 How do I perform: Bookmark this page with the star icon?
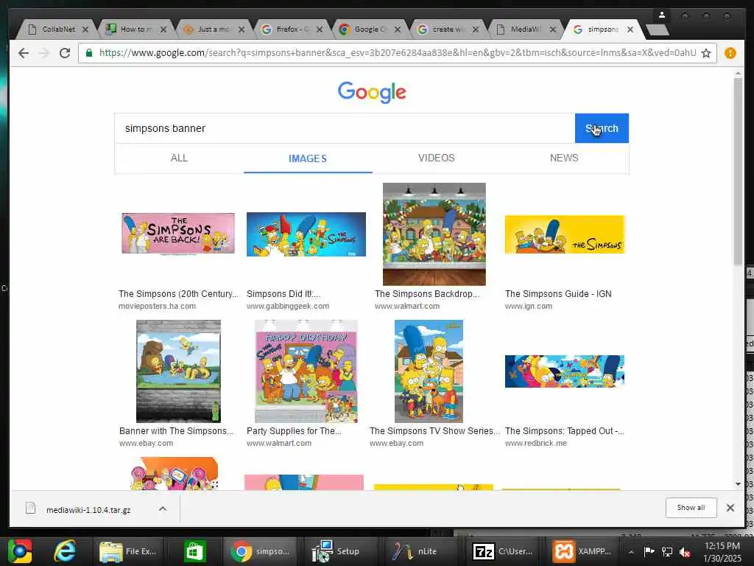tap(706, 53)
